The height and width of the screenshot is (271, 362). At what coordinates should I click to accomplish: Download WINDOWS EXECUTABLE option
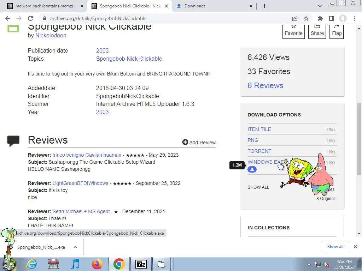(x=265, y=162)
